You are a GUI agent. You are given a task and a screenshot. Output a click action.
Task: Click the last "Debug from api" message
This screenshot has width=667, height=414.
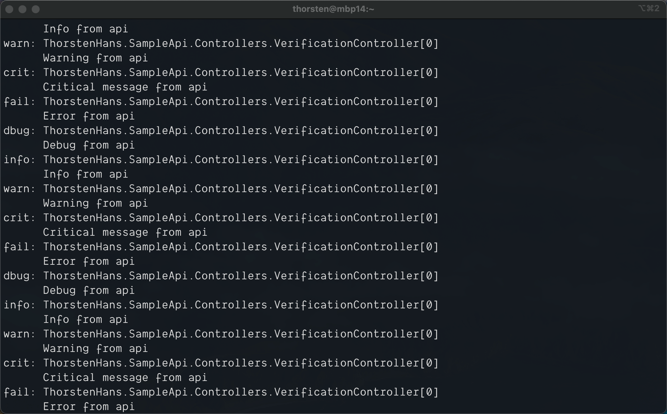coord(89,291)
